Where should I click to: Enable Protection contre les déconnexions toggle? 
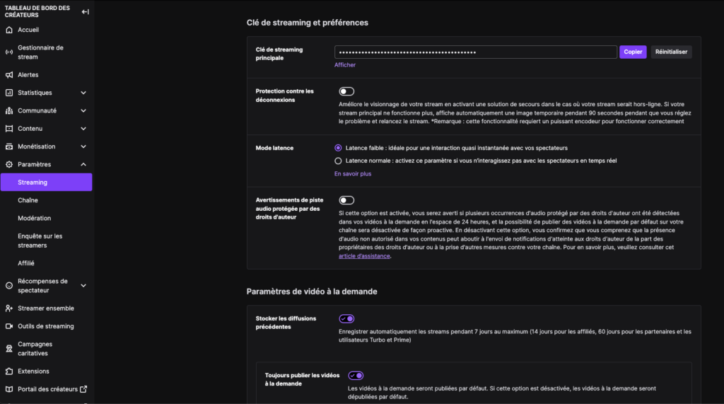coord(346,91)
